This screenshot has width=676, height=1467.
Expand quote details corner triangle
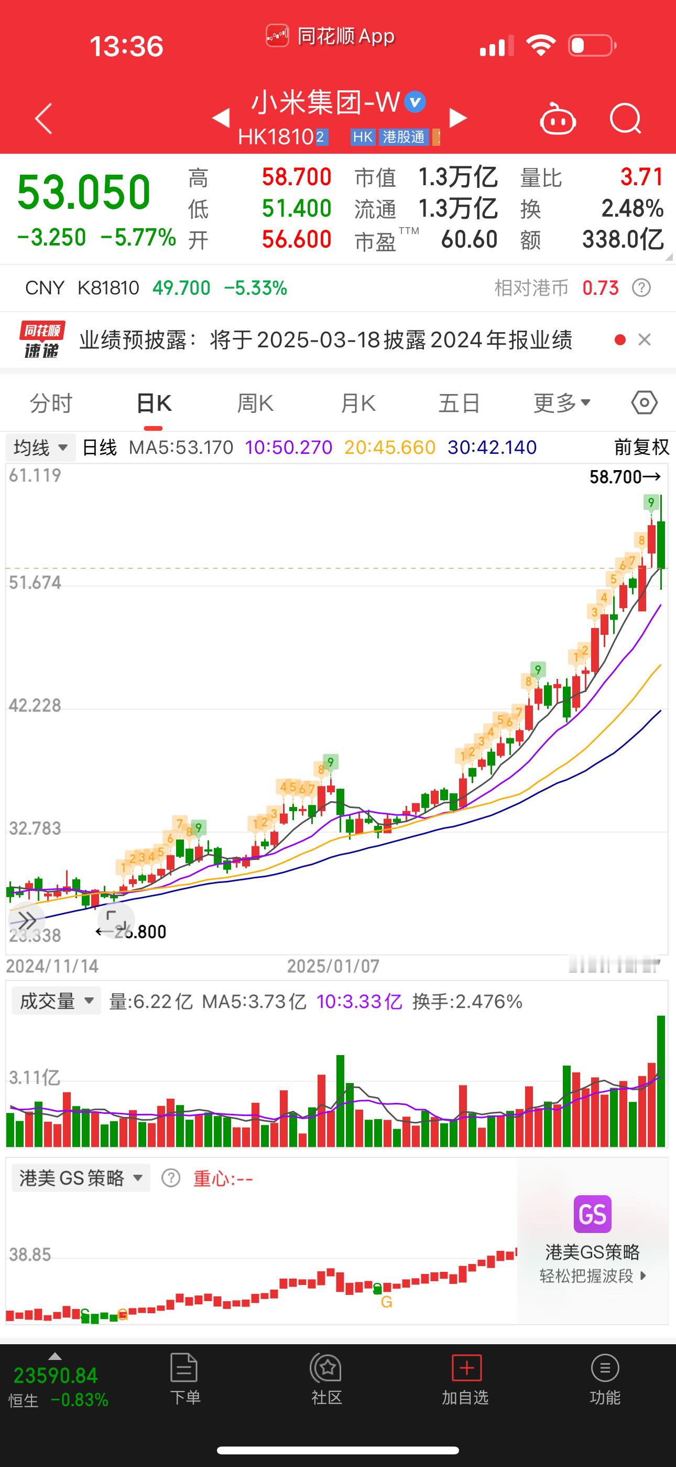pyautogui.click(x=668, y=257)
